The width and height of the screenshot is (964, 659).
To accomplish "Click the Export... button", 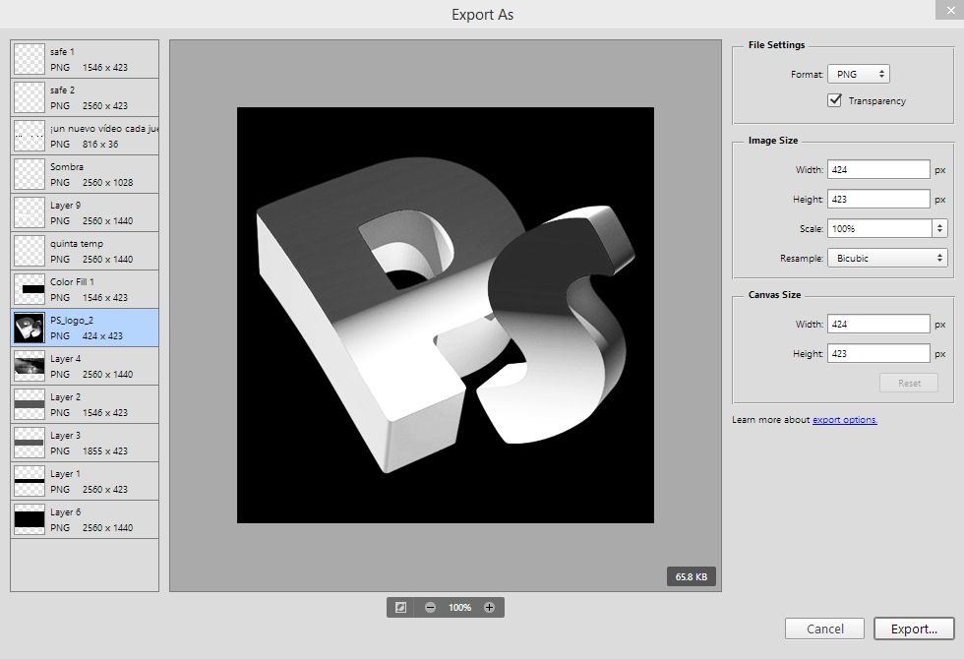I will pyautogui.click(x=914, y=629).
